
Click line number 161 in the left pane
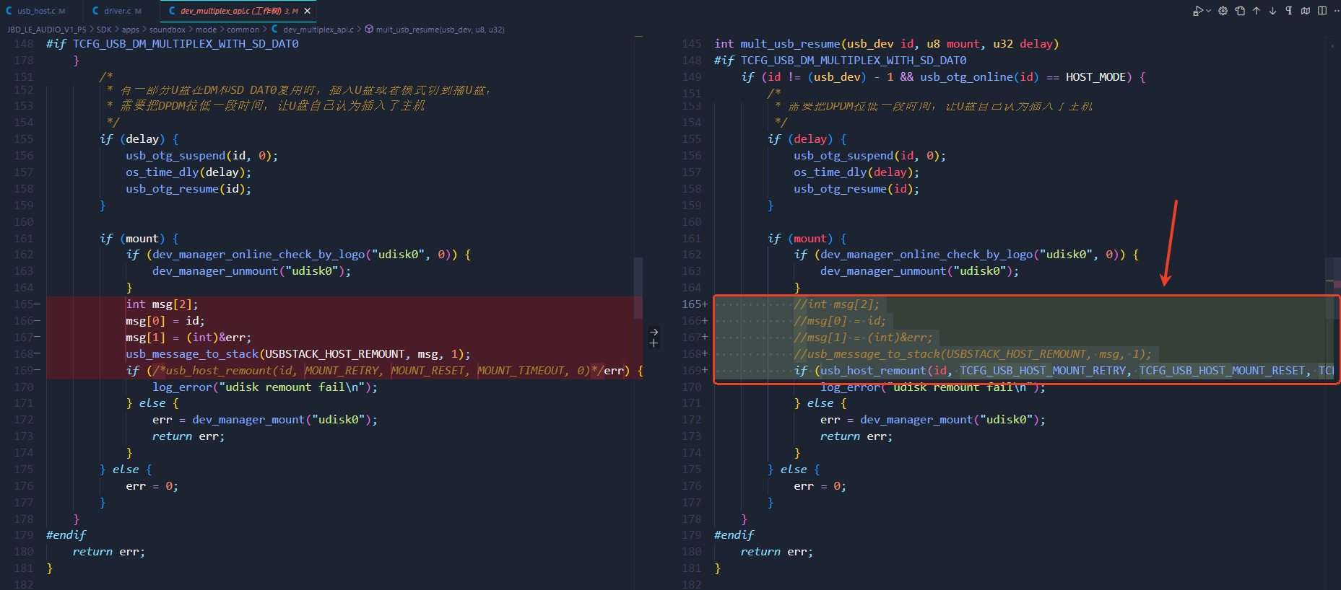point(24,239)
